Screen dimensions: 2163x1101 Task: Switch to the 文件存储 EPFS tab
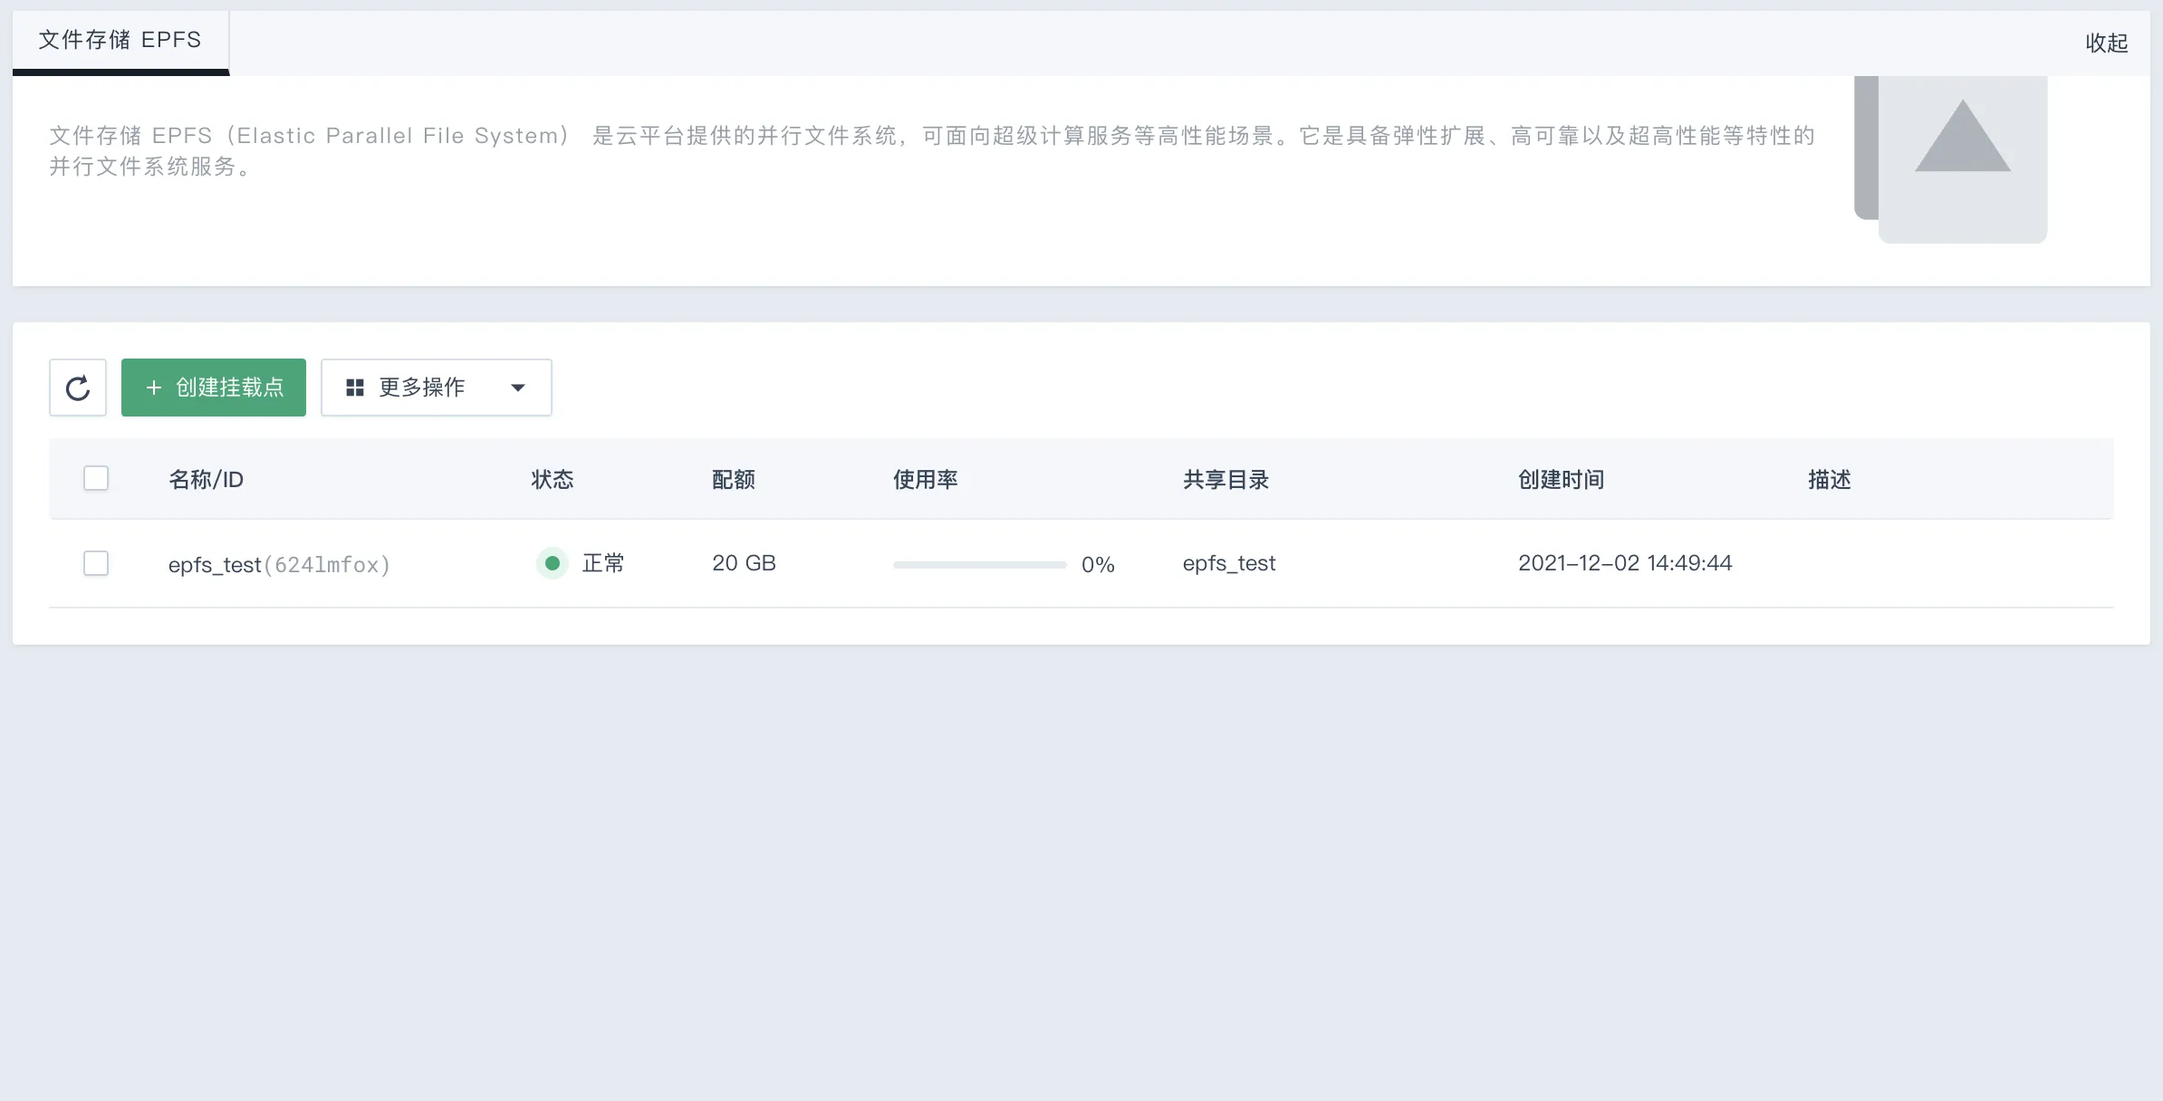pos(120,40)
